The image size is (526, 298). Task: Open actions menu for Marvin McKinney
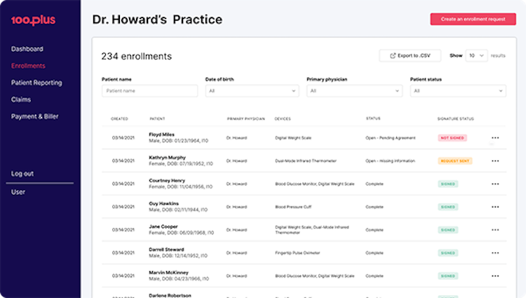point(495,276)
